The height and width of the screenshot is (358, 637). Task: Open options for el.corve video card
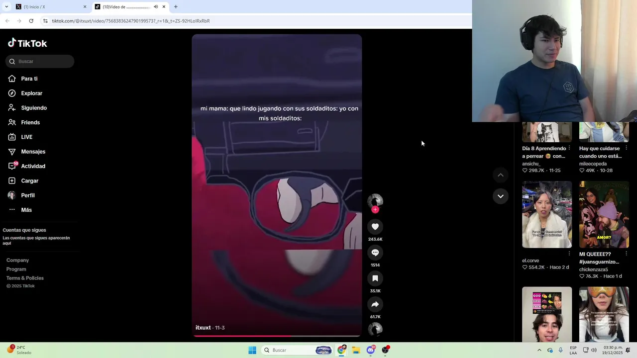coord(569,254)
